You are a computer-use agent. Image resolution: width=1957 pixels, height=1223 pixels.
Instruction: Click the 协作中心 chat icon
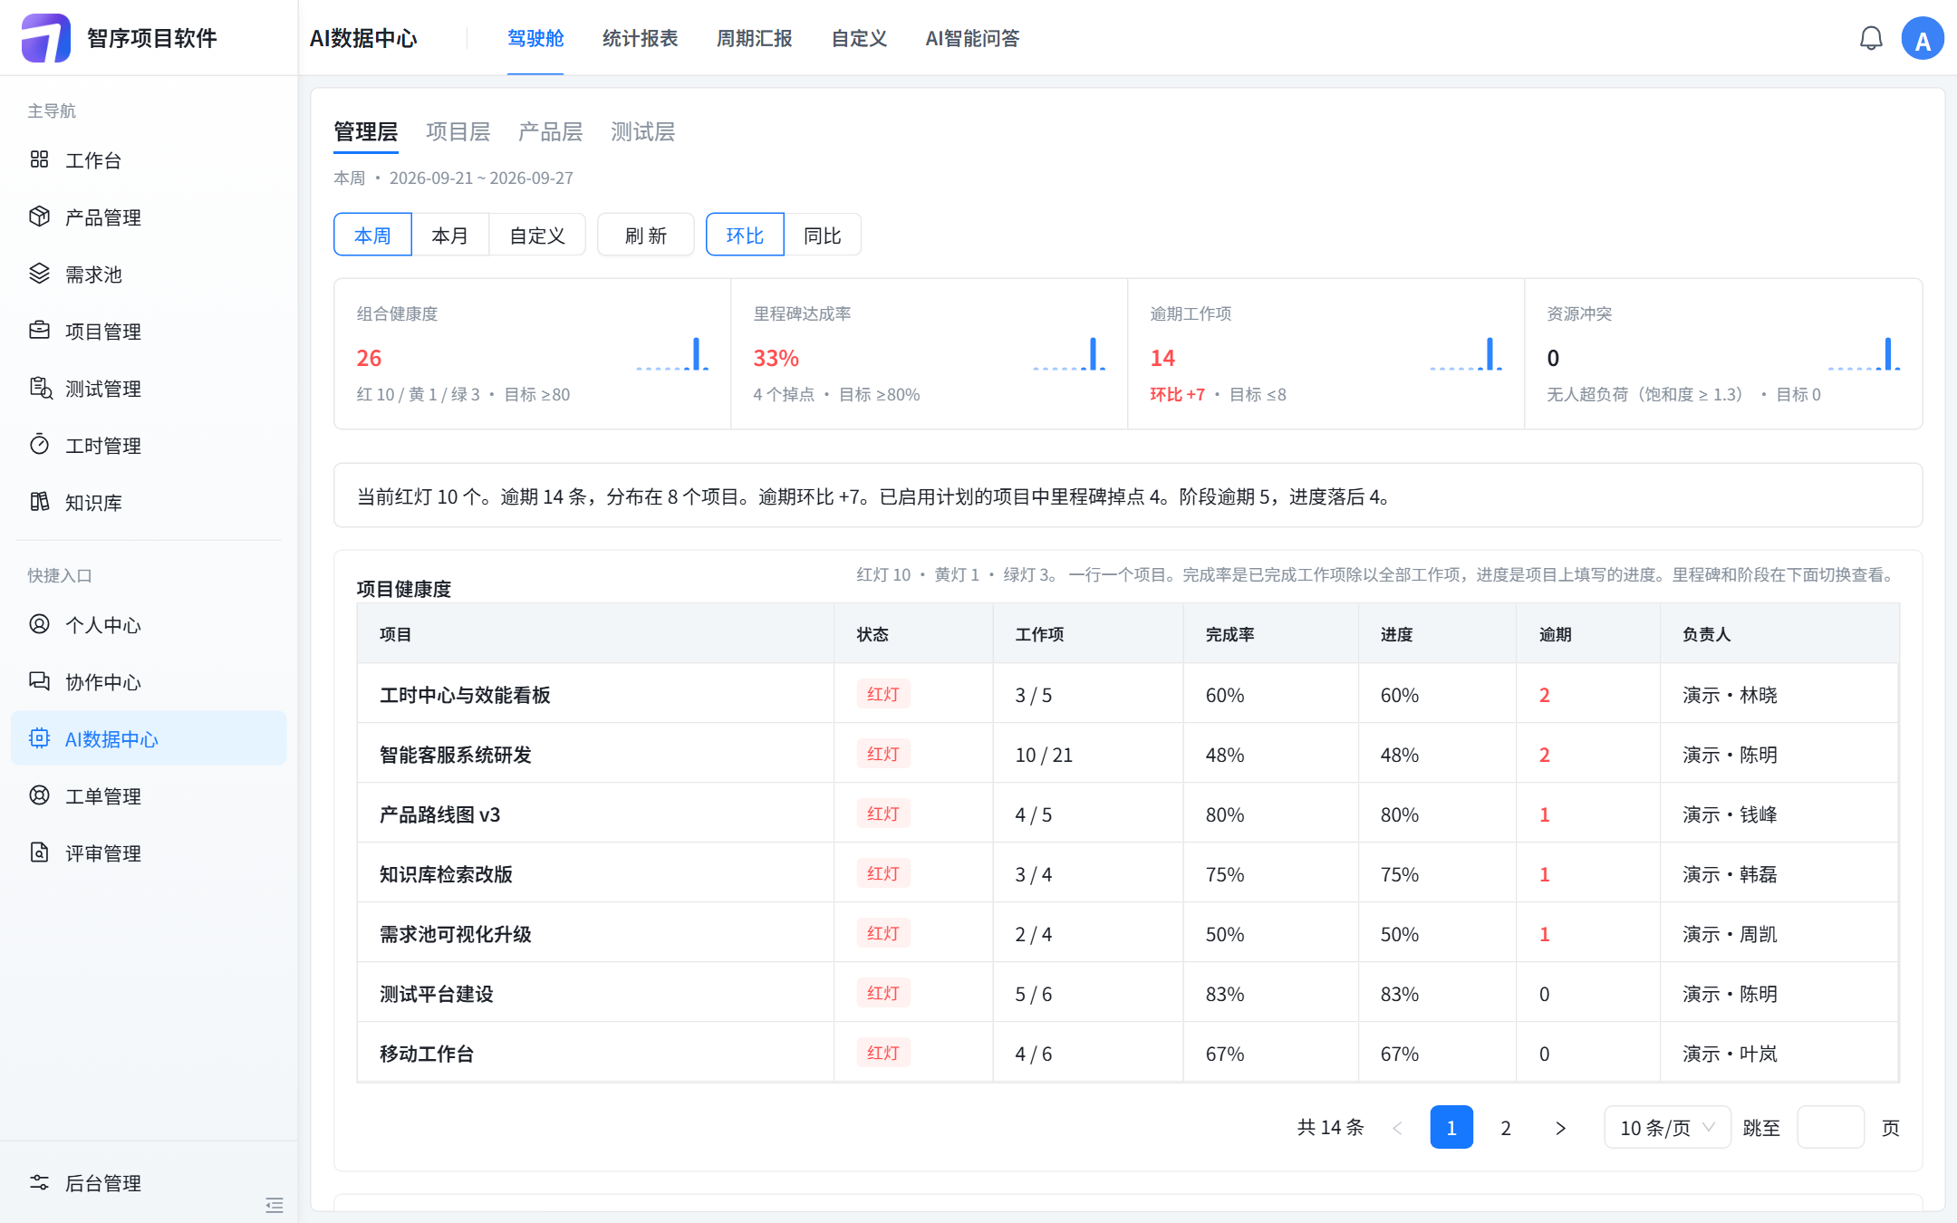tap(39, 681)
